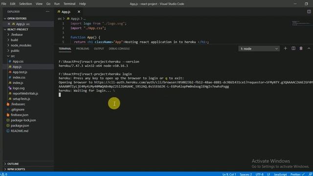Open App.css file
This screenshot has height=176, width=313.
click(18, 62)
